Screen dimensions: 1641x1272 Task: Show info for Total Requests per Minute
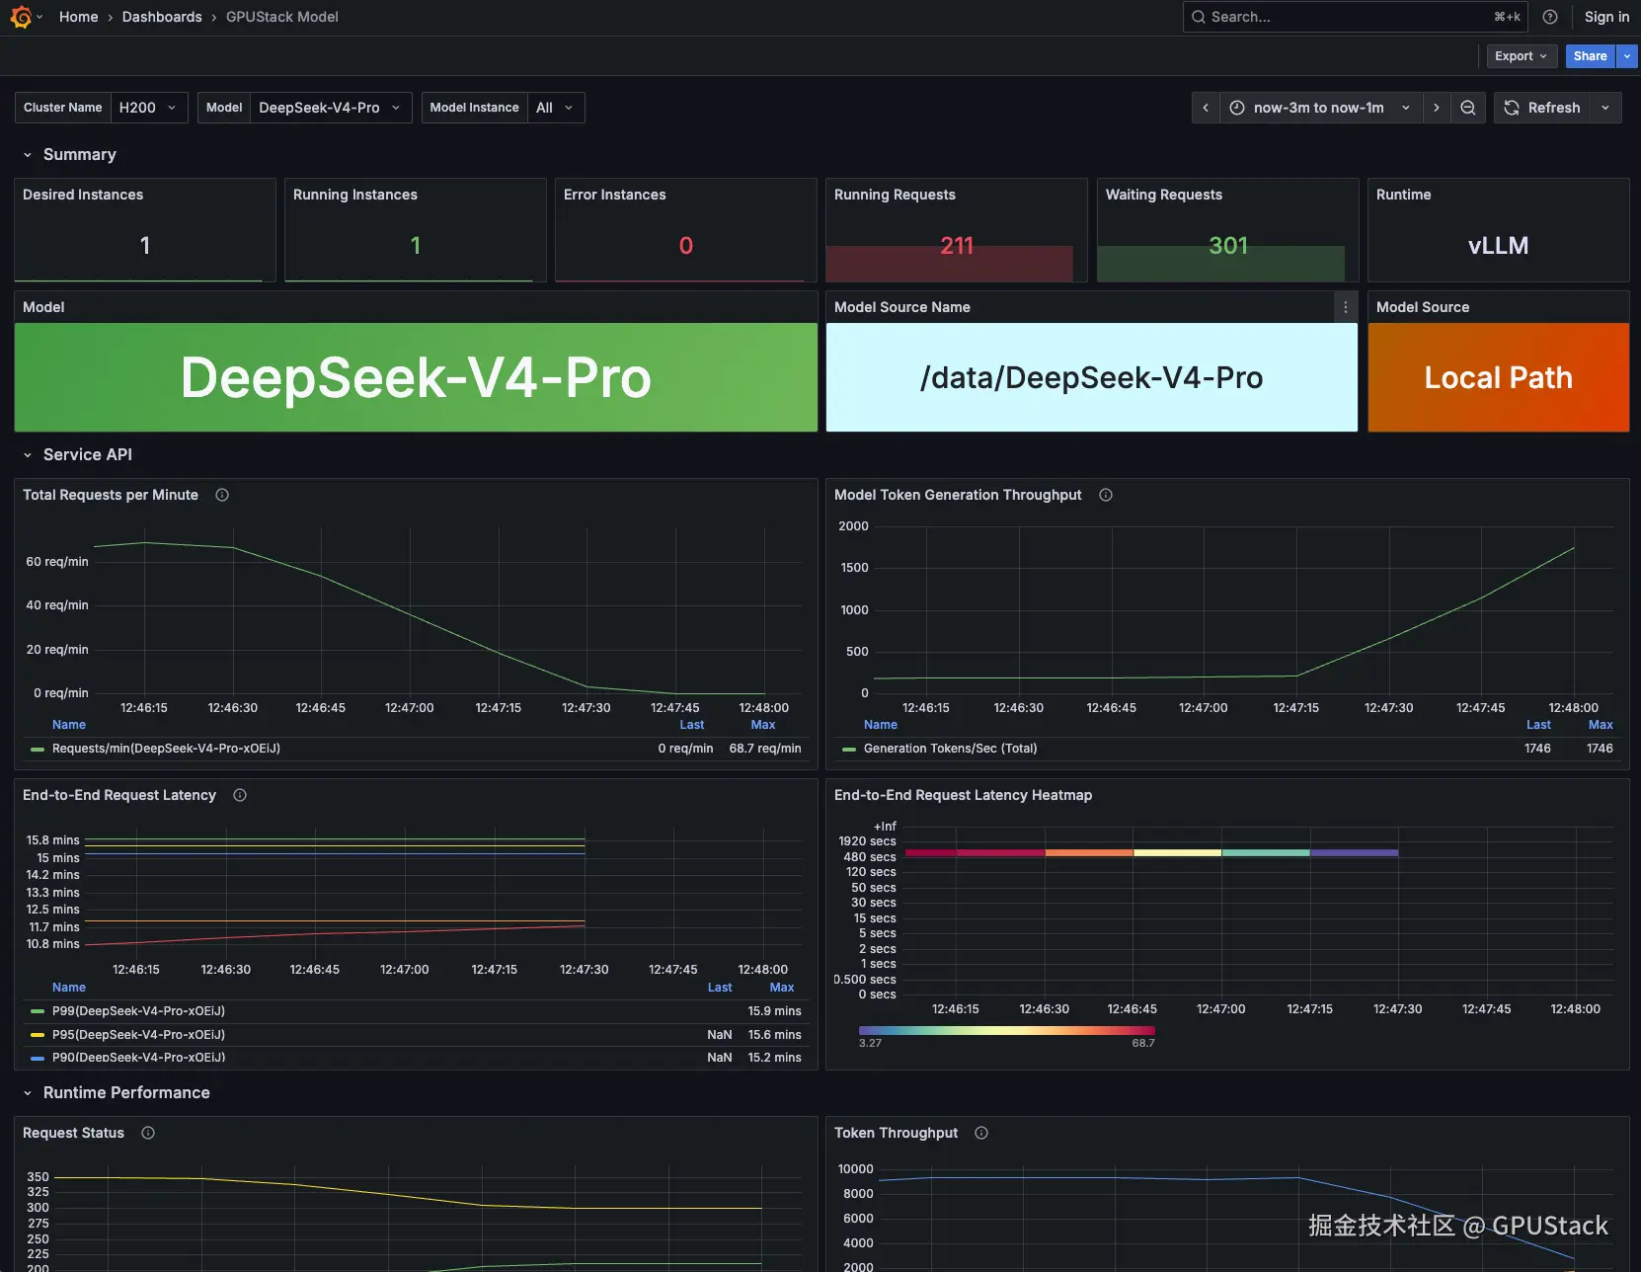click(x=222, y=495)
